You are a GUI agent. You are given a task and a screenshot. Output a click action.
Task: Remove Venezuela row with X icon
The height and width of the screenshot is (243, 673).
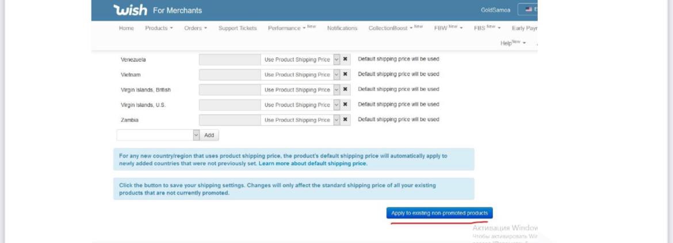345,60
